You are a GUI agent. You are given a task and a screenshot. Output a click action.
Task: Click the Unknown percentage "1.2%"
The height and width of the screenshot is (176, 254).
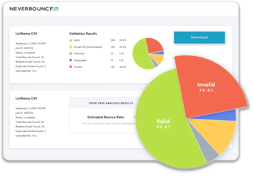[x=122, y=53]
